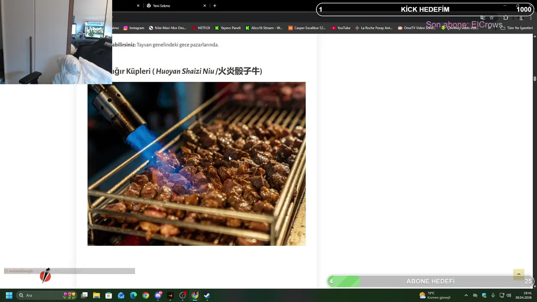537x302 pixels.
Task: Bookmark this page with the star
Action: (x=492, y=18)
